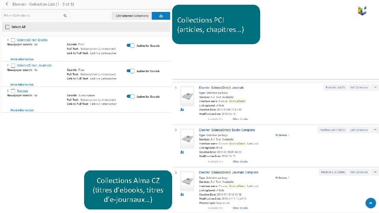Check the Scopus checkbox
The height and width of the screenshot is (213, 379).
pyautogui.click(x=13, y=91)
